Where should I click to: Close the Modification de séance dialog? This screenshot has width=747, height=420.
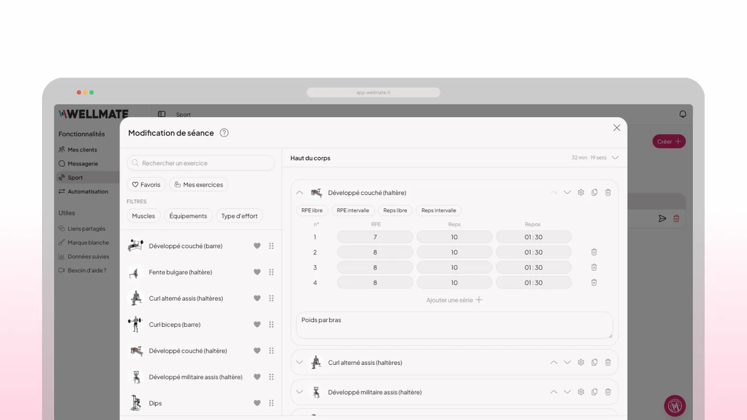617,128
